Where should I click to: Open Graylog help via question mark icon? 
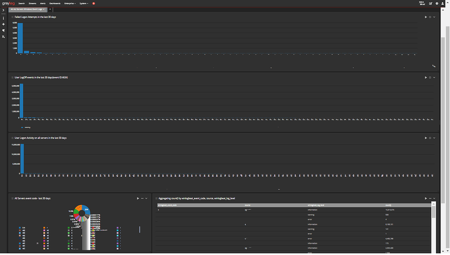pyautogui.click(x=436, y=3)
